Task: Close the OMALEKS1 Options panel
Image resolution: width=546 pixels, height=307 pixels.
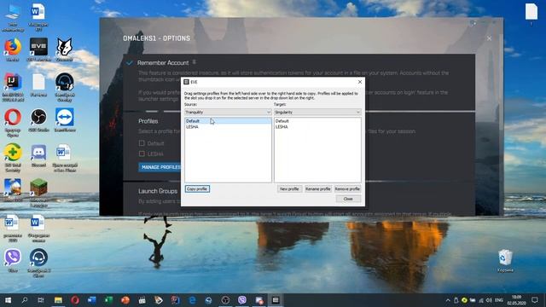Action: pos(489,38)
